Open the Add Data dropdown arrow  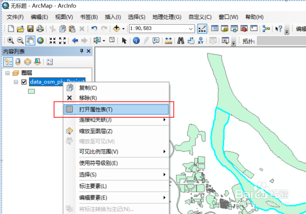tap(124, 29)
